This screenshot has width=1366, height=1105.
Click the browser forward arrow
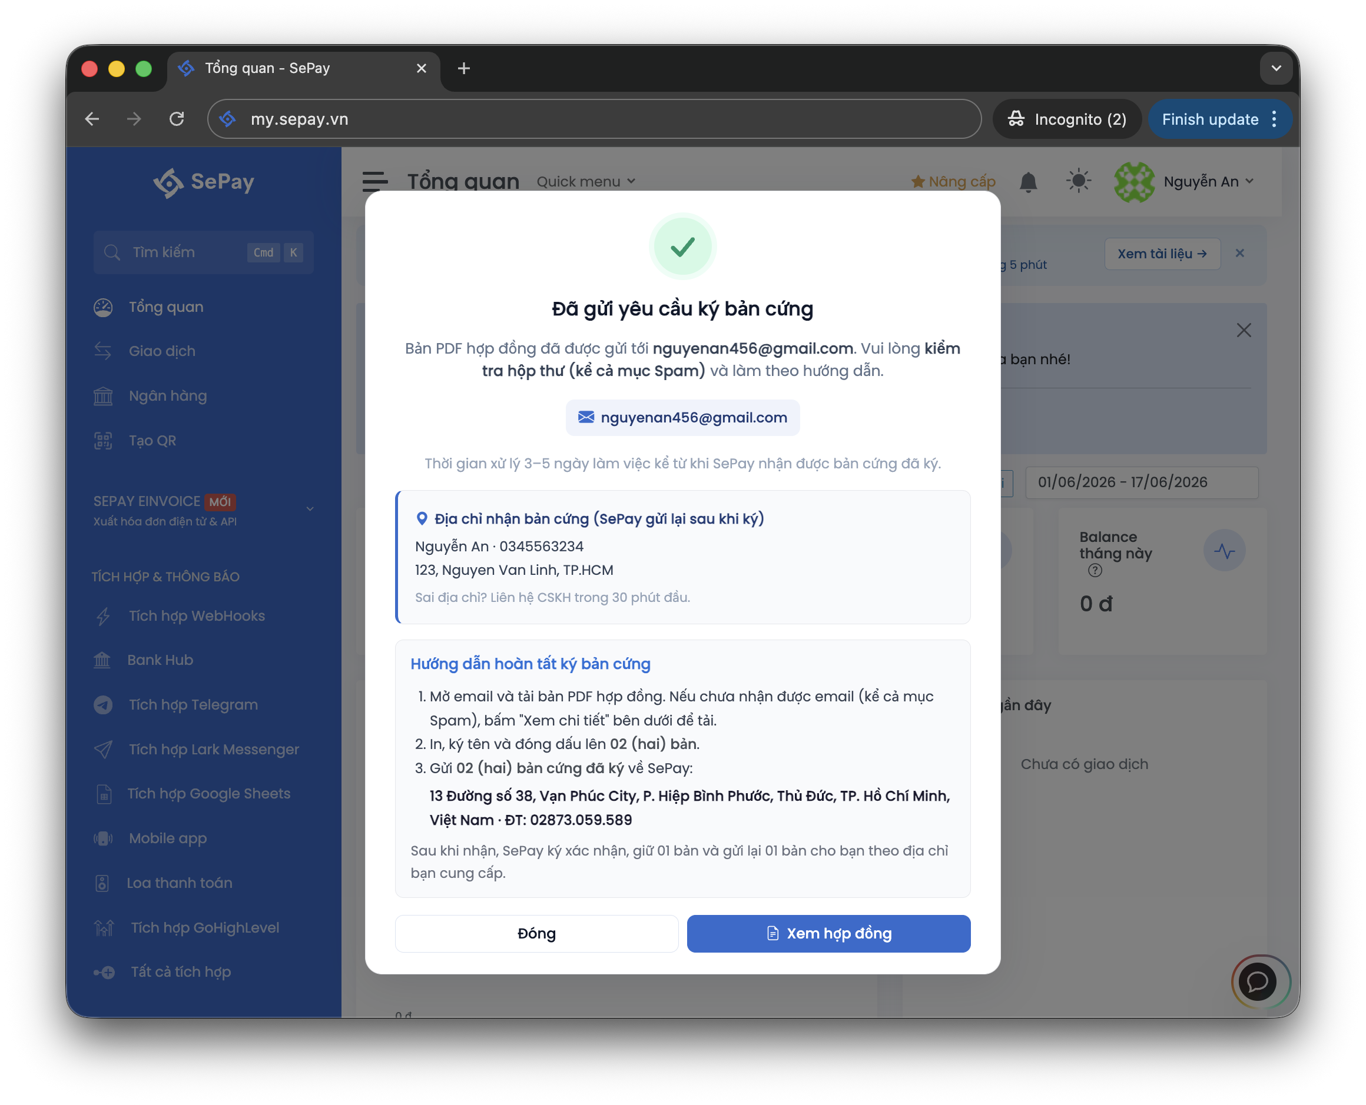[x=134, y=119]
